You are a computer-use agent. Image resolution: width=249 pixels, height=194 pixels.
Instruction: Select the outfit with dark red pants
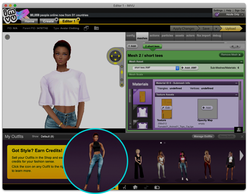207,164
